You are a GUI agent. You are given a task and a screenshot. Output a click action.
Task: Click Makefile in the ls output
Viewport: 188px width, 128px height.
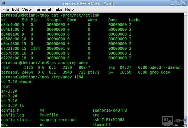tap(49, 115)
